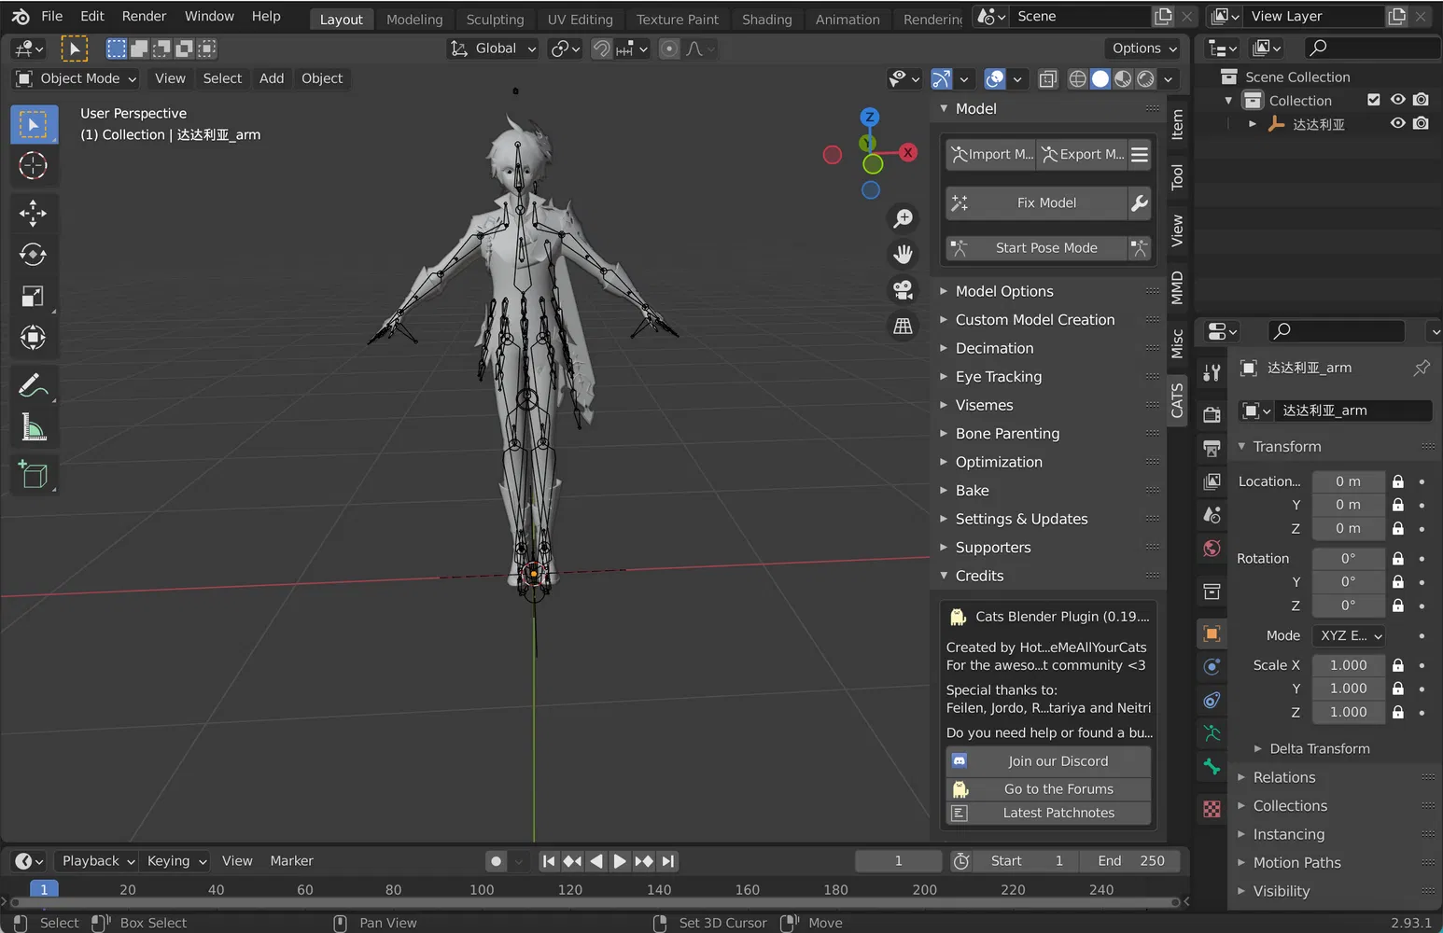Uncheck Collection exclude checkbox in outliner
The height and width of the screenshot is (933, 1443).
point(1373,100)
